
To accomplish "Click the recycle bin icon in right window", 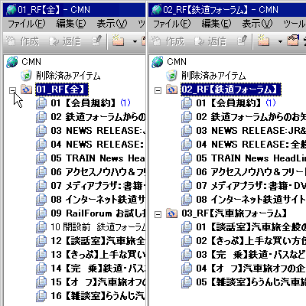I will pos(171,76).
